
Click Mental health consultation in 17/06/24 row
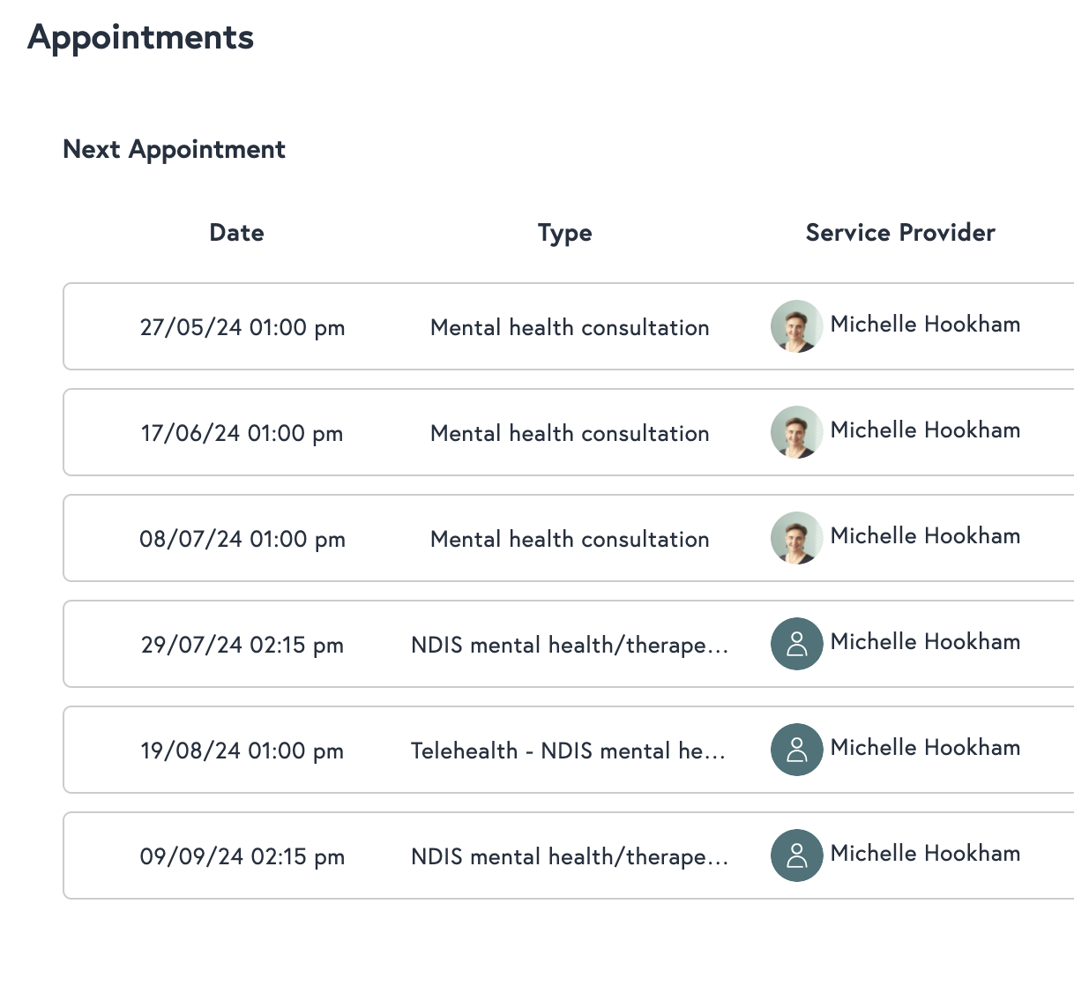point(570,433)
